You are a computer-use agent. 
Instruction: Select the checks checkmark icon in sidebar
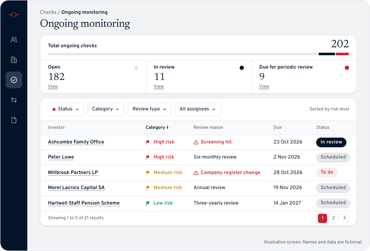(14, 80)
